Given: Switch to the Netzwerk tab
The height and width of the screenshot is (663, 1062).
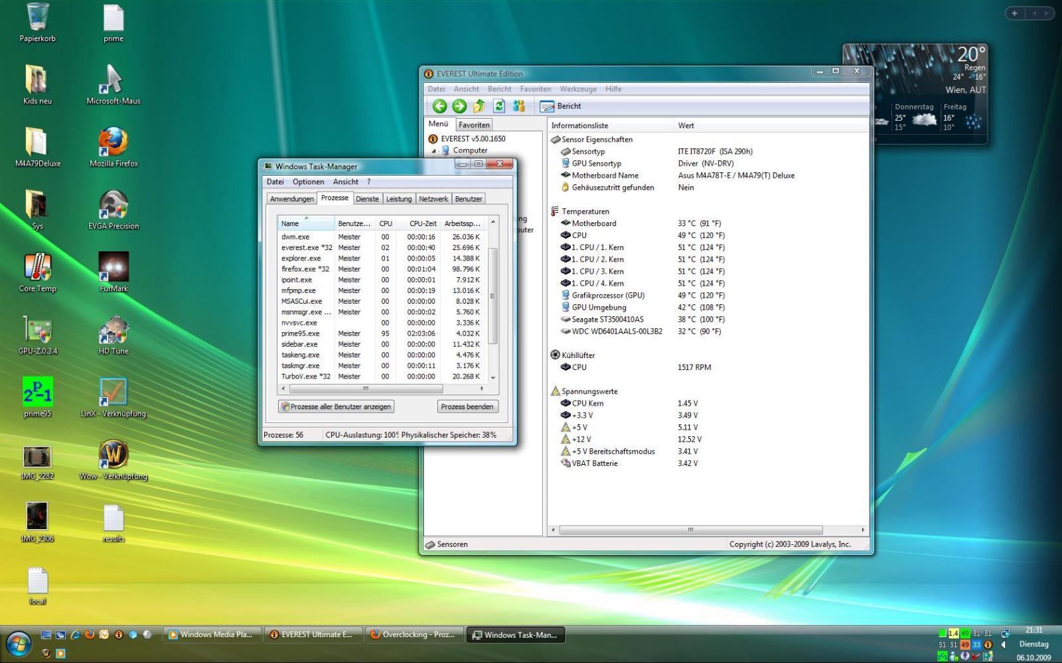Looking at the screenshot, I should 433,199.
